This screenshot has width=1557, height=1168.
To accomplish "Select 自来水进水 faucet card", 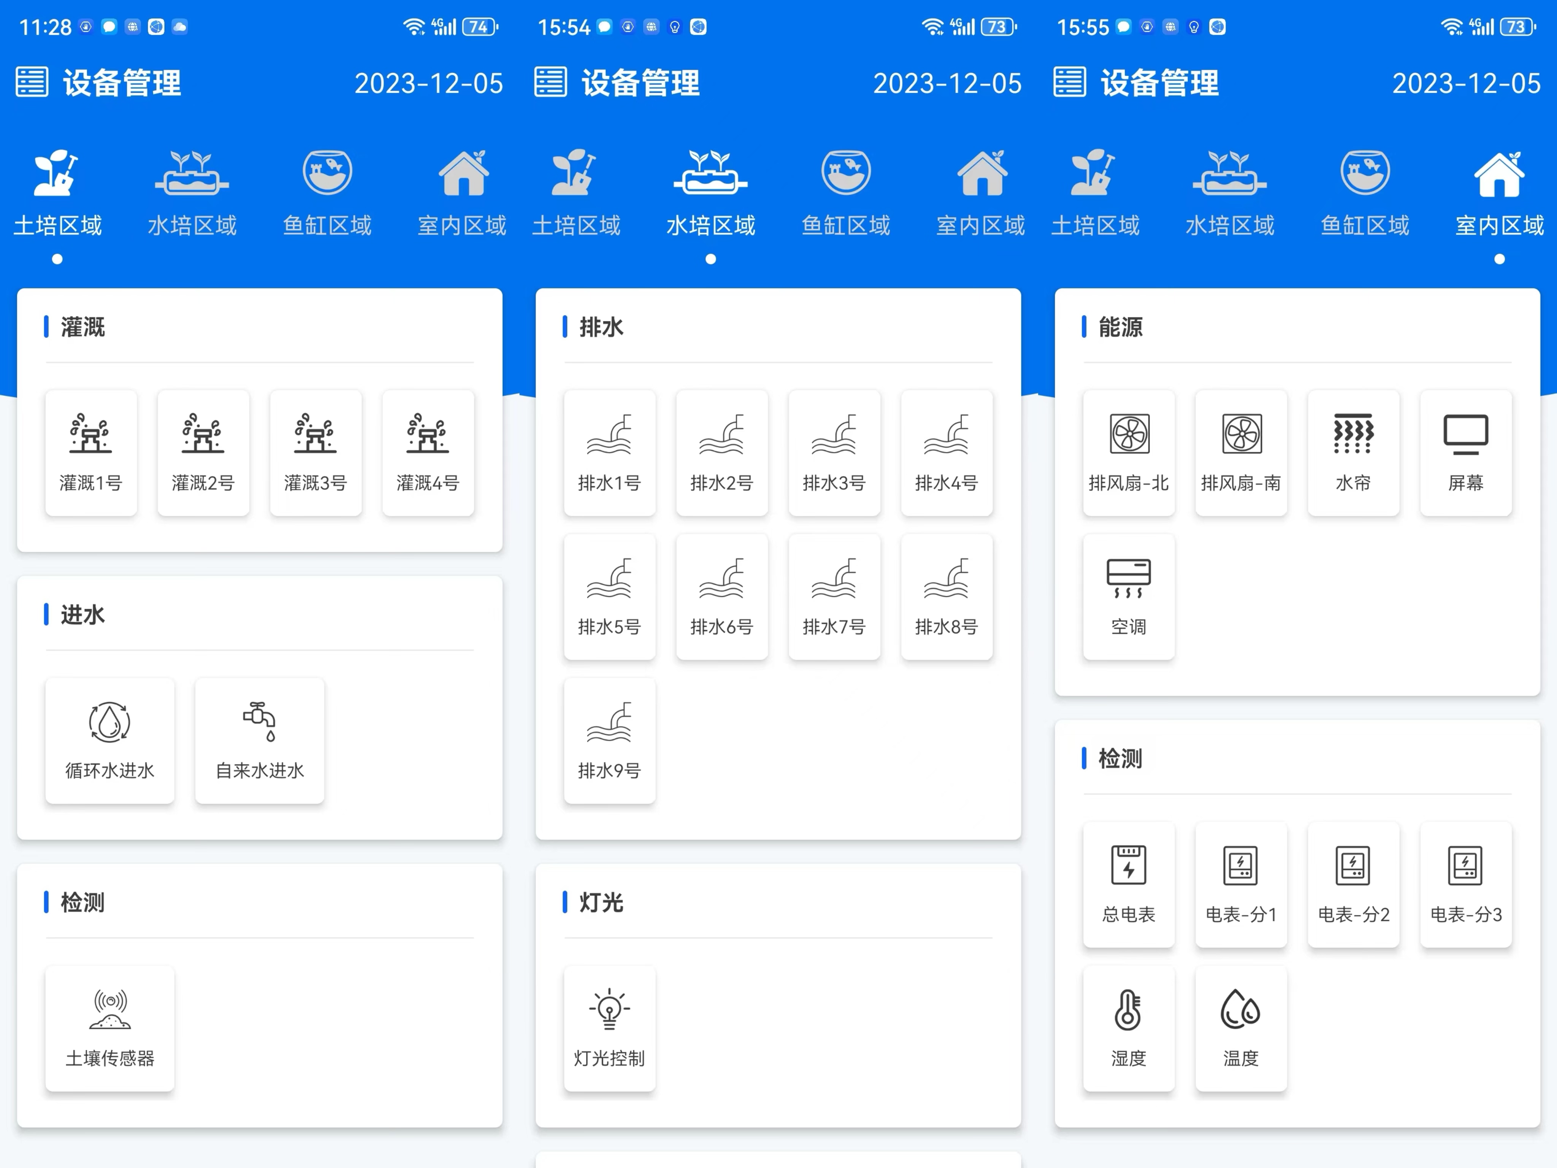I will pos(260,741).
